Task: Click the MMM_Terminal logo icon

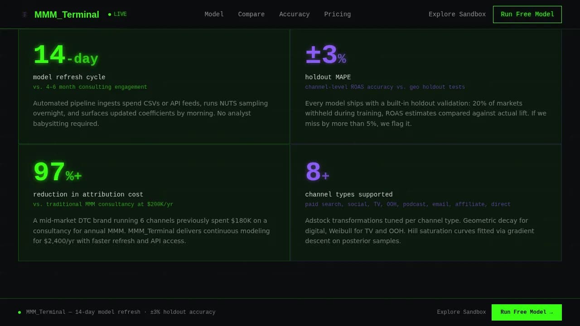Action: [24, 14]
